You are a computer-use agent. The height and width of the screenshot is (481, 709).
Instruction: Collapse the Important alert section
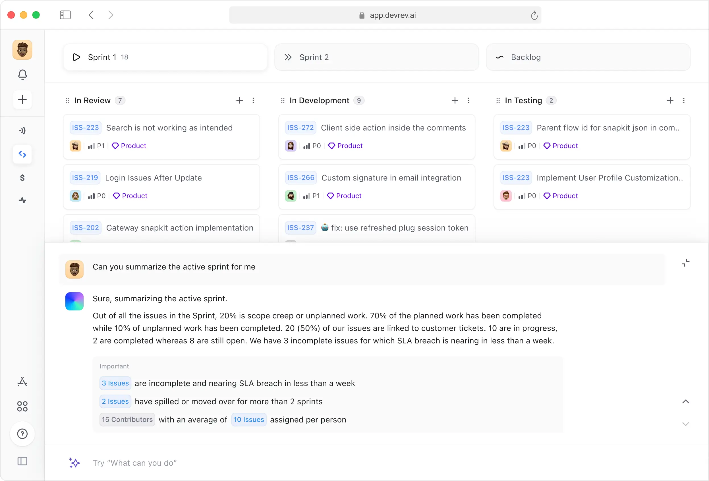(686, 402)
